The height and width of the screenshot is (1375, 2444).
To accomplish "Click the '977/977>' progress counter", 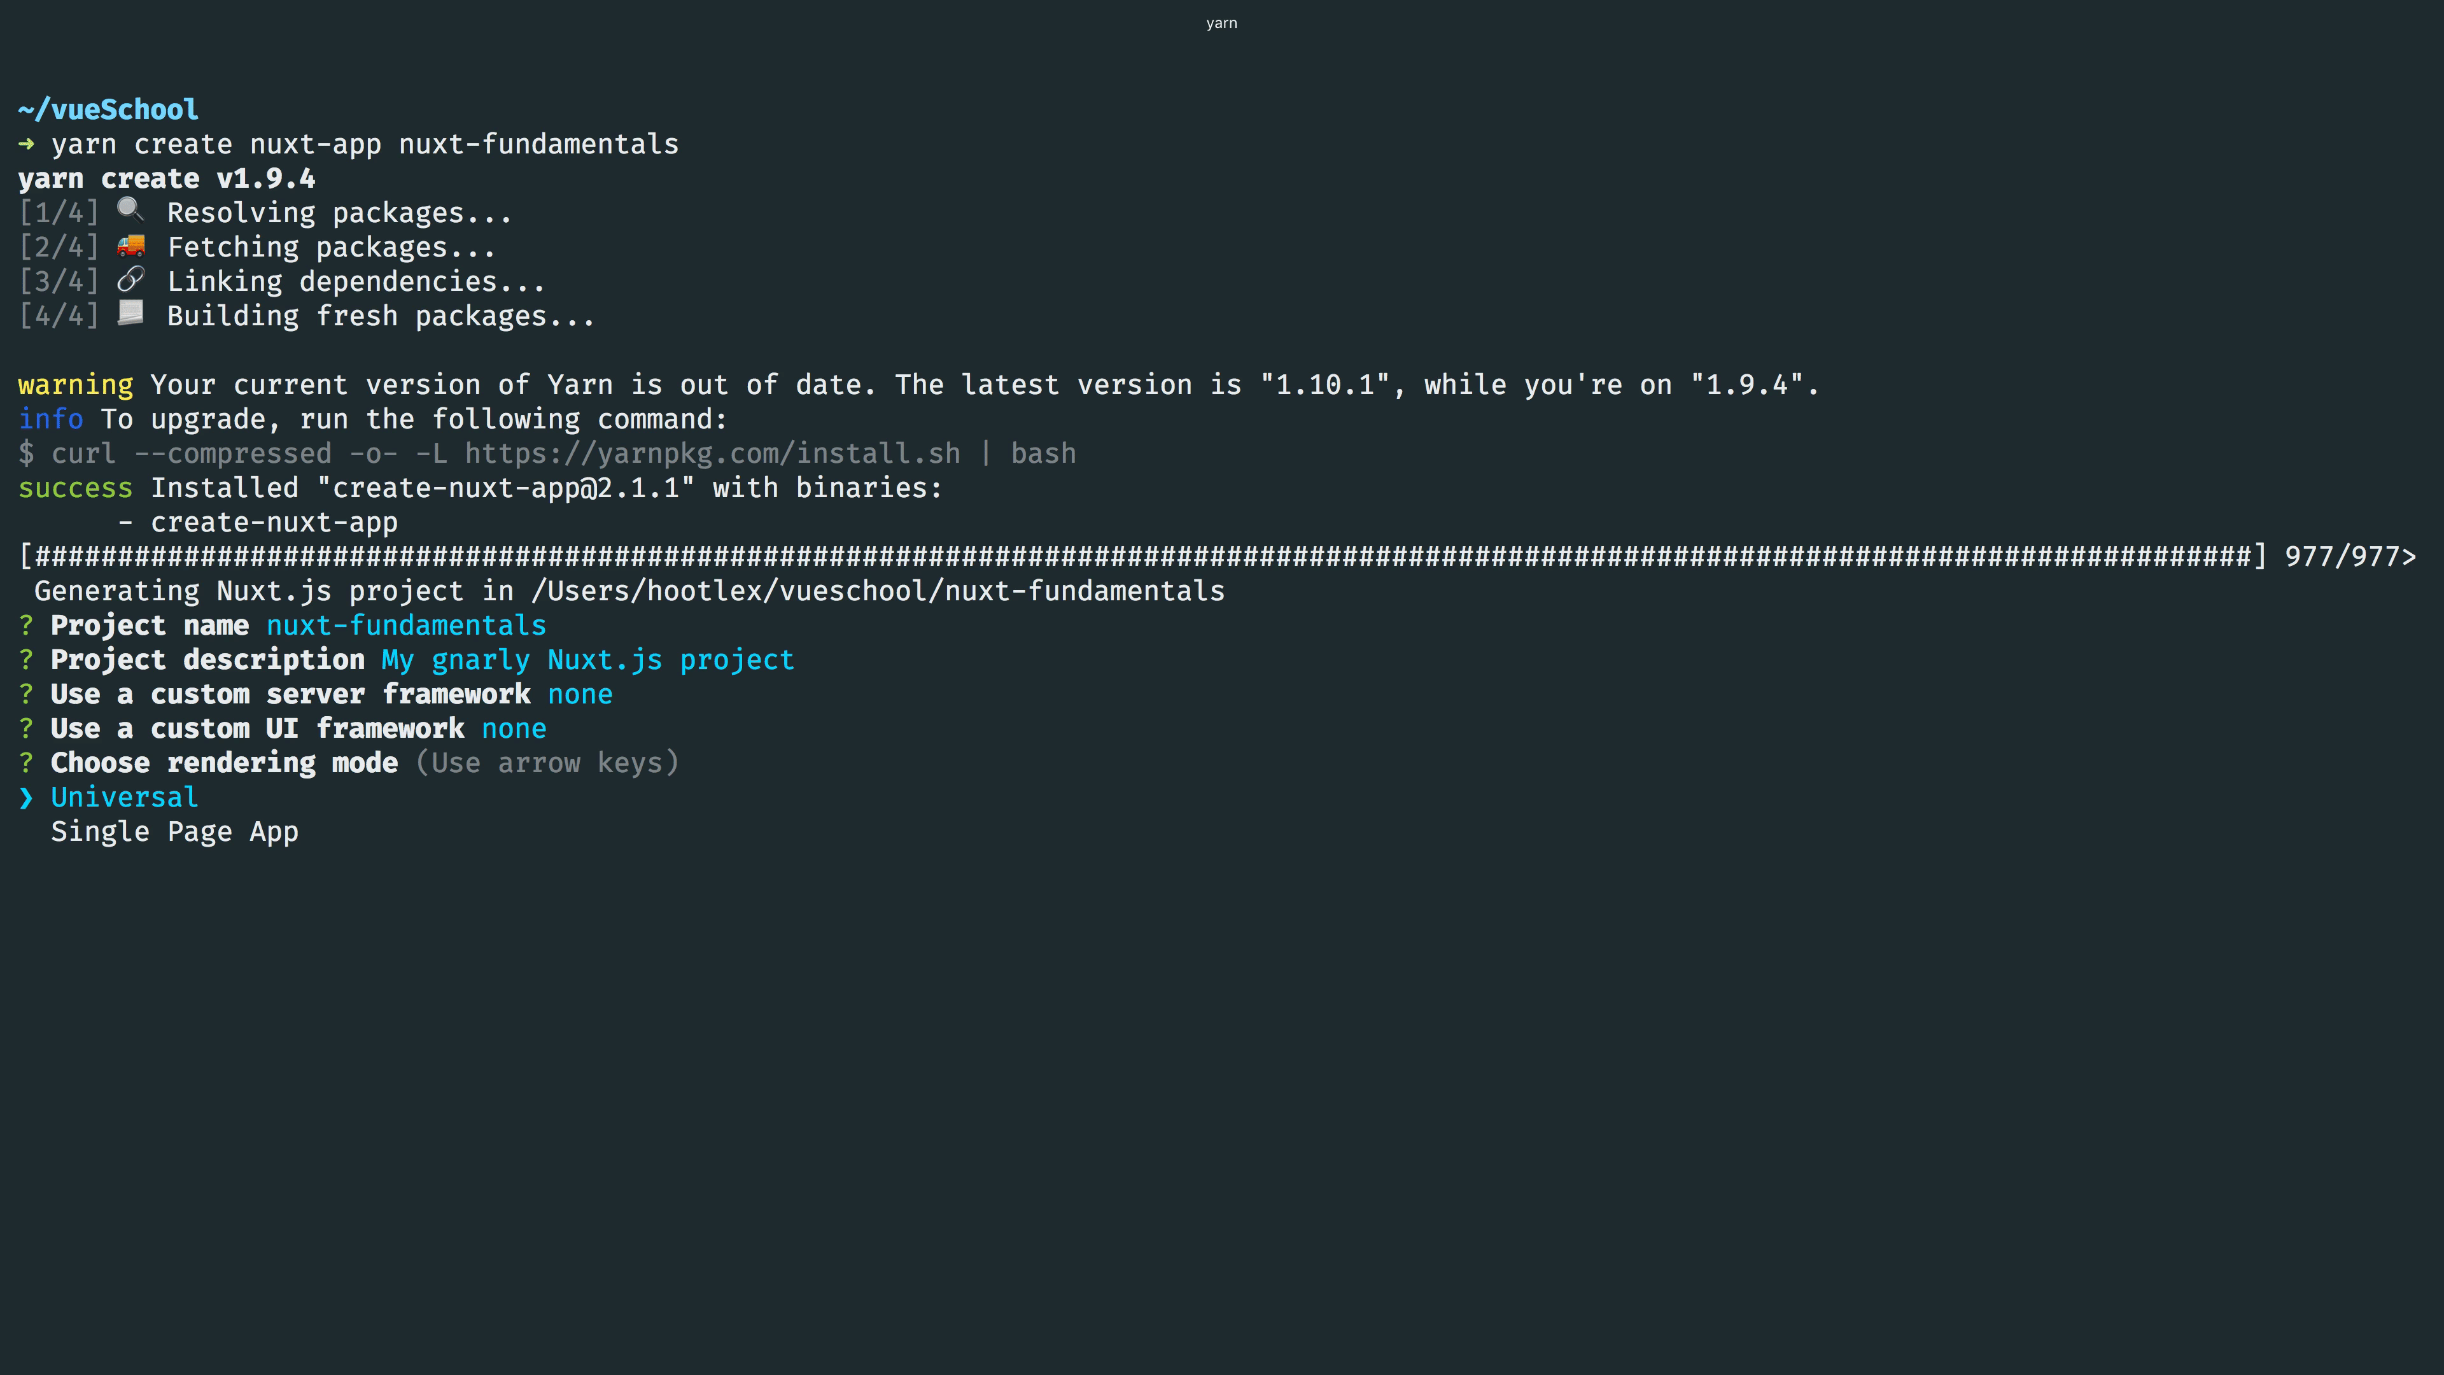I will pos(2350,556).
